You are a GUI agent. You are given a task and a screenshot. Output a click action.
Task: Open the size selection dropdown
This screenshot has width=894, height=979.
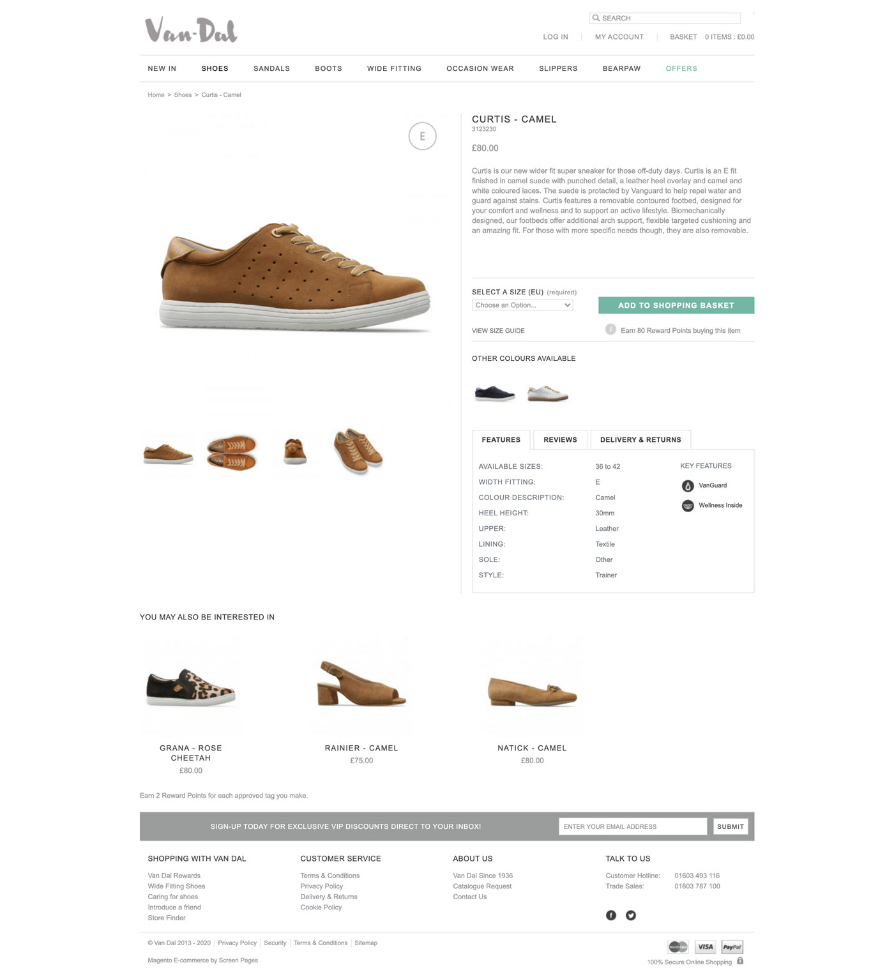click(522, 305)
